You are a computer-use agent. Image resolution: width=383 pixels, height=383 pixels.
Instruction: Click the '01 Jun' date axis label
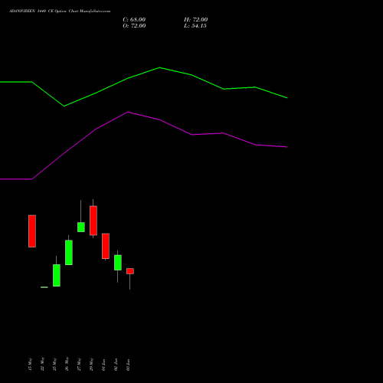[x=103, y=365]
